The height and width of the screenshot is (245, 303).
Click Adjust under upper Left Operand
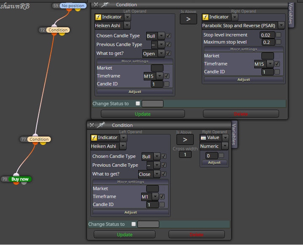pos(134,92)
